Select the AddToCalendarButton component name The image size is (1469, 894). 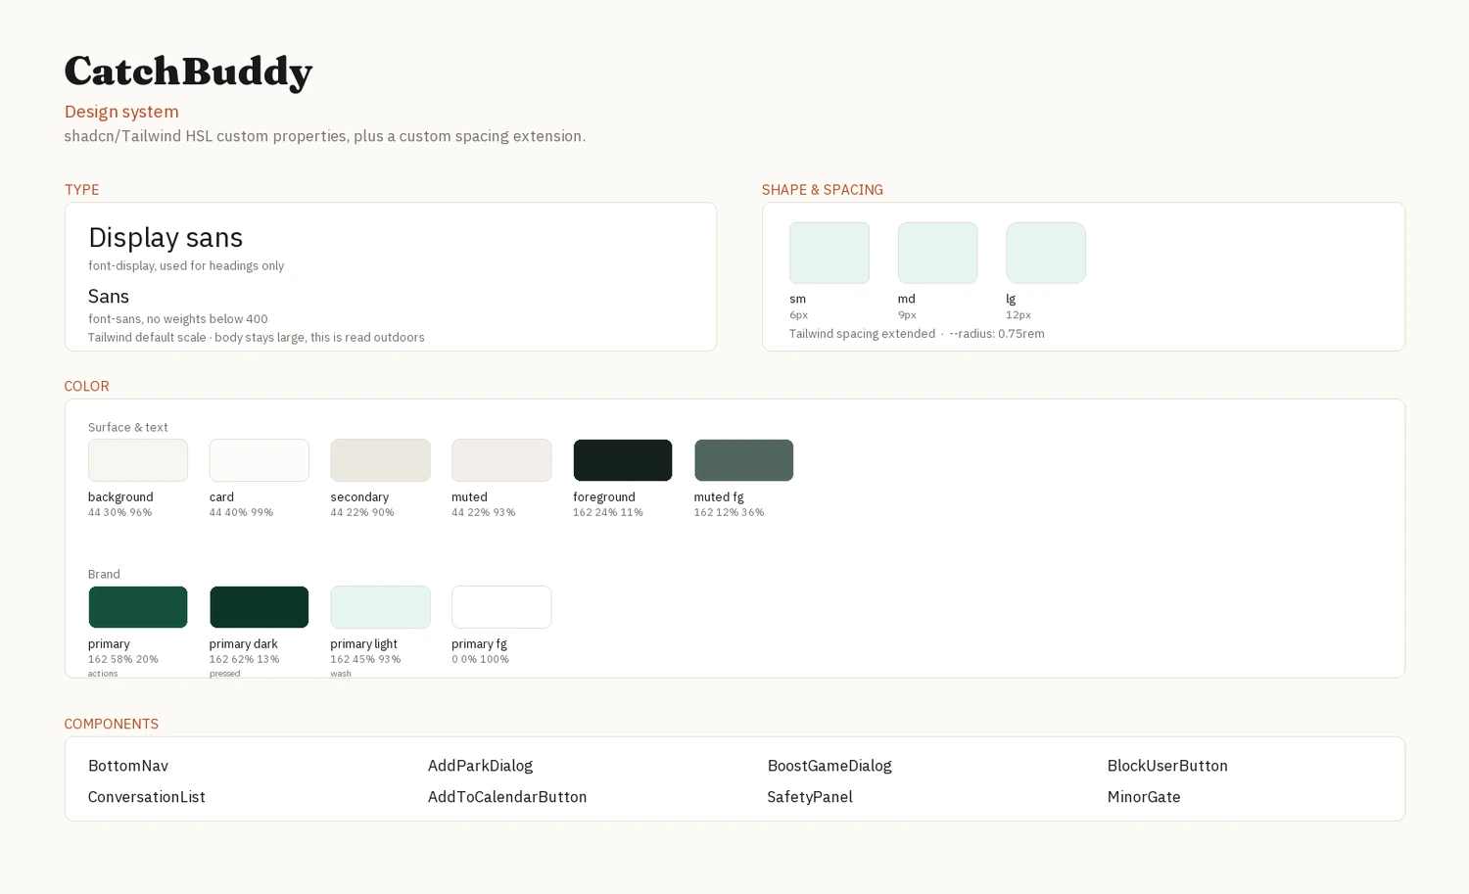(507, 797)
